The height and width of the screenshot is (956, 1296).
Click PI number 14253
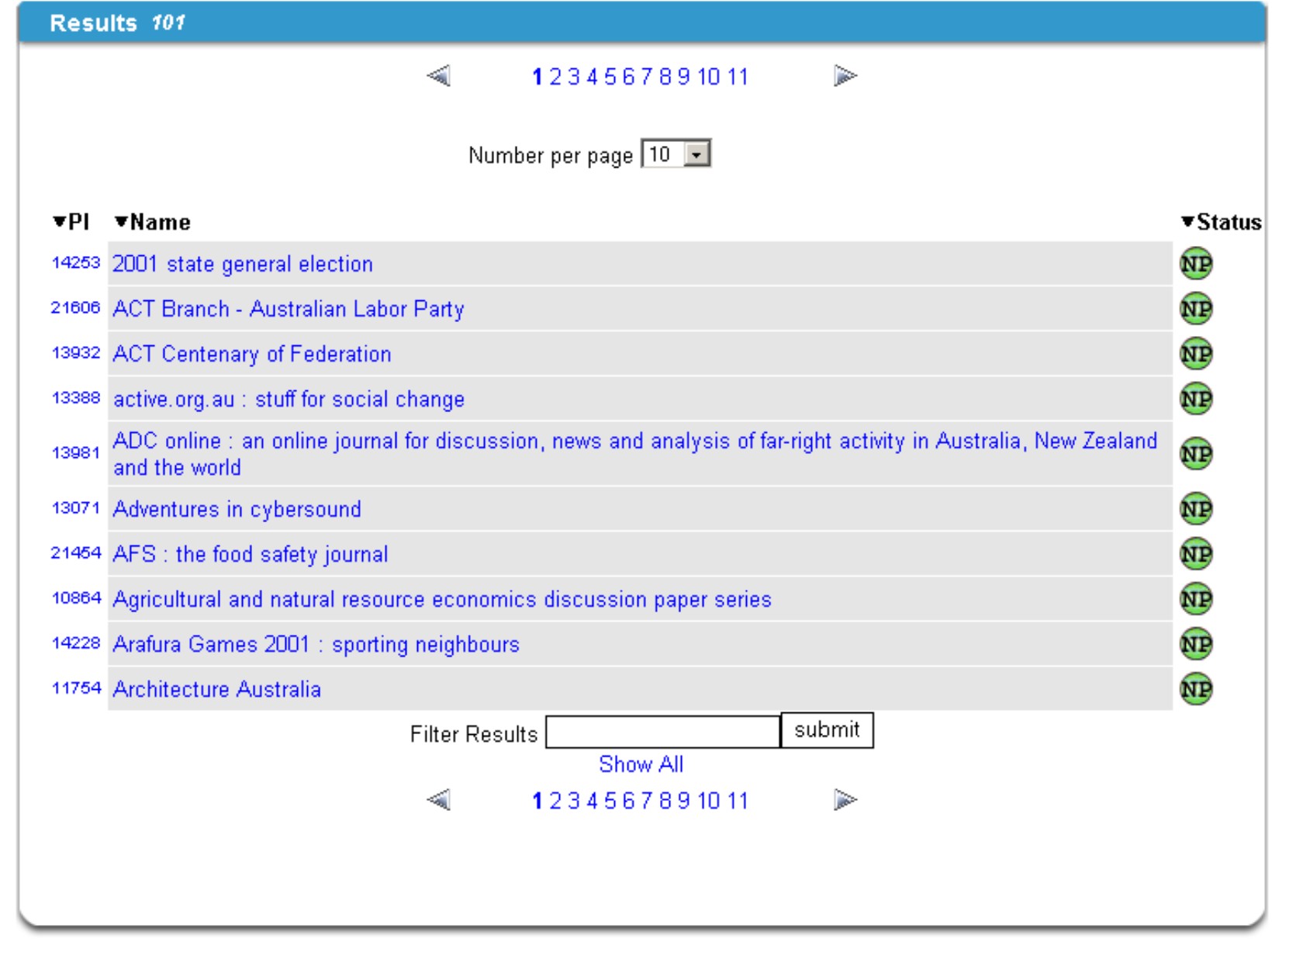pyautogui.click(x=76, y=263)
